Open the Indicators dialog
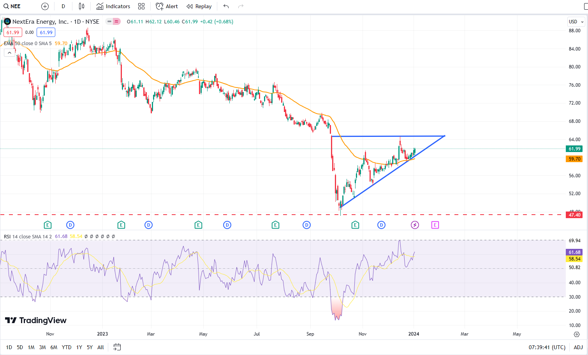Viewport: 588px width, 355px height. (x=113, y=6)
